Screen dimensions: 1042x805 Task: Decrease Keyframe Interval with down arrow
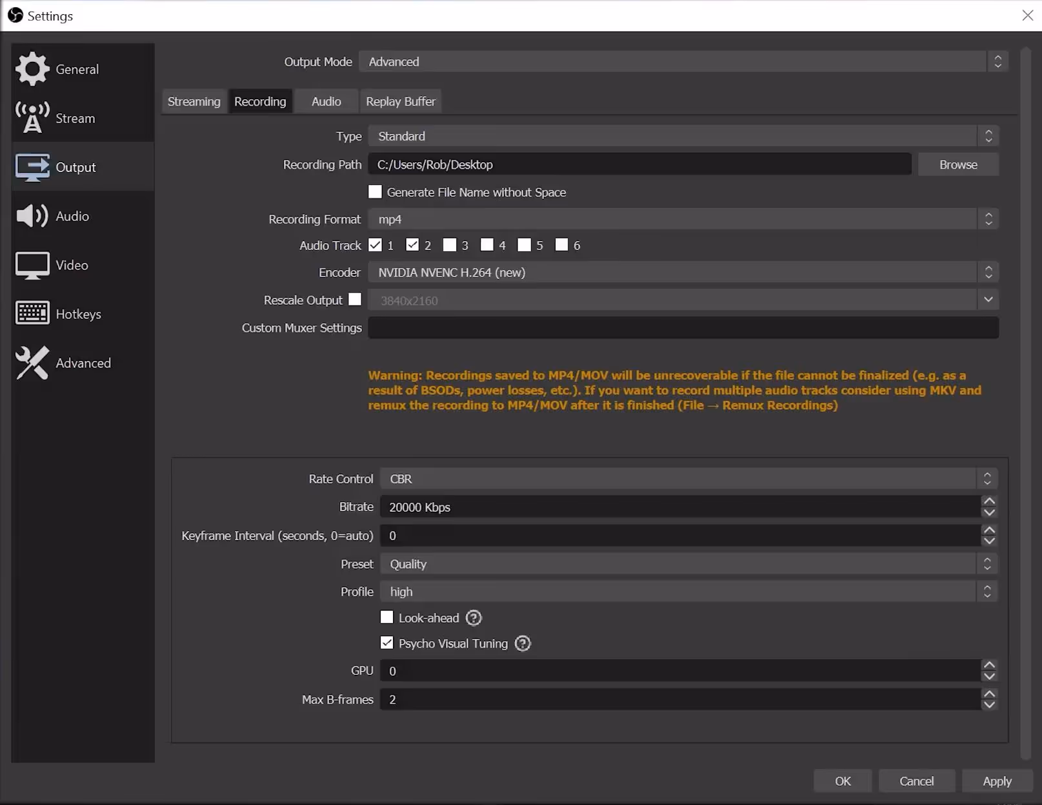click(x=989, y=541)
